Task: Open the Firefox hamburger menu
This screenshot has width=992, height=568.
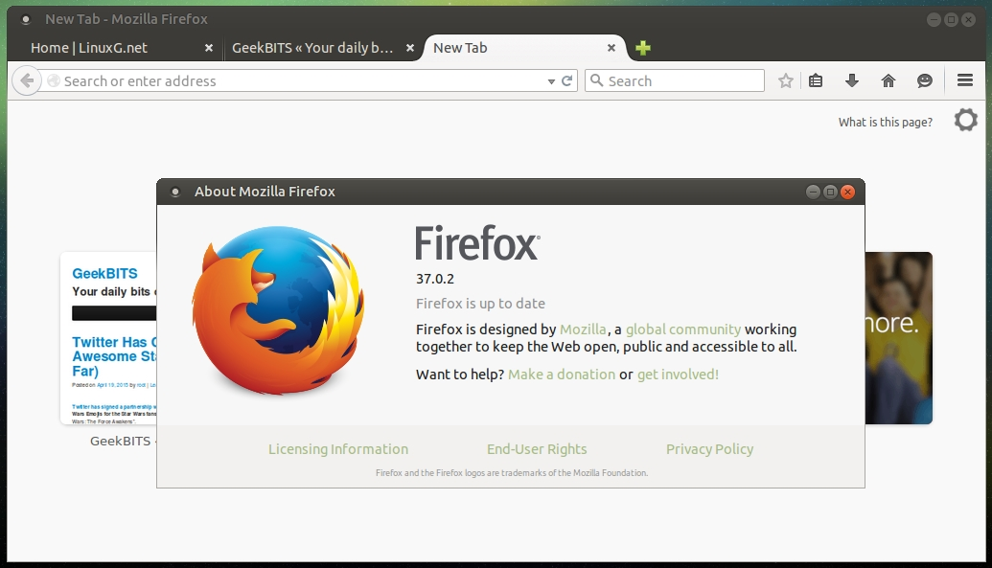Action: (x=964, y=80)
